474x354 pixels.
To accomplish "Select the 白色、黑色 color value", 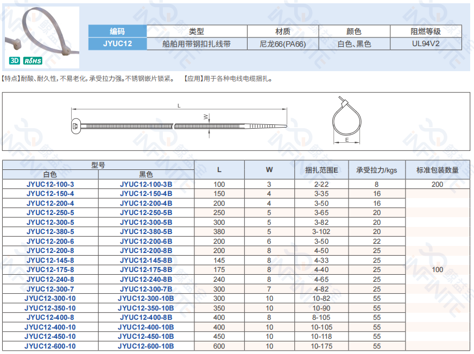I will 355,44.
